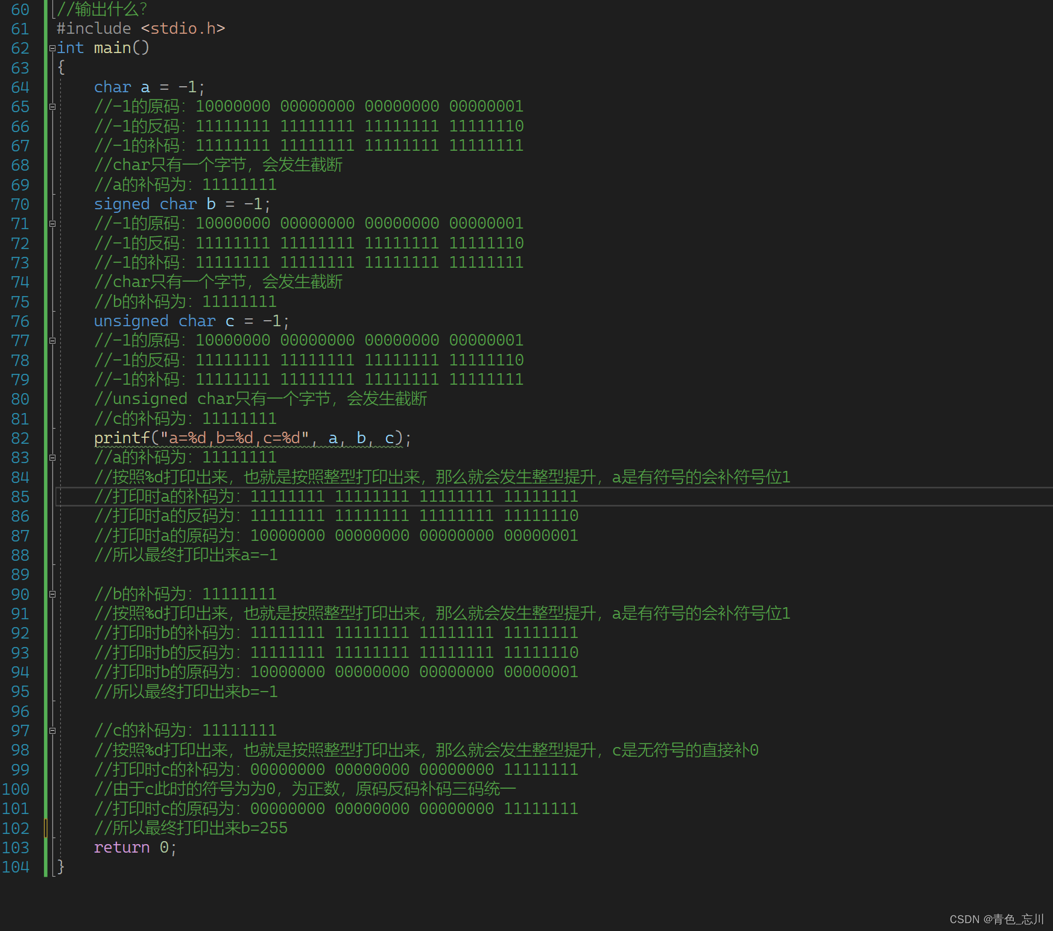The width and height of the screenshot is (1053, 931).
Task: Click comment '//所以最终打印出来a=-1'
Action: point(186,555)
